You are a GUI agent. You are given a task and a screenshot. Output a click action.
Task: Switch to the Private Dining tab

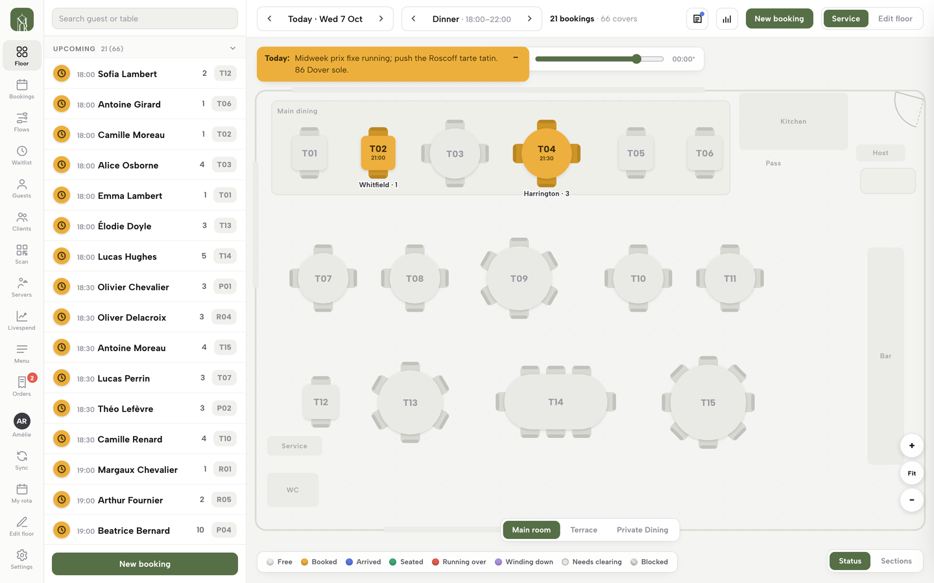pos(642,530)
